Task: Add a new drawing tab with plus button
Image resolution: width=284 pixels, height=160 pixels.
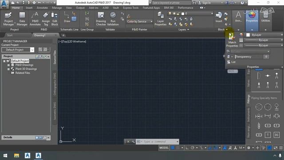Action: 63,36
